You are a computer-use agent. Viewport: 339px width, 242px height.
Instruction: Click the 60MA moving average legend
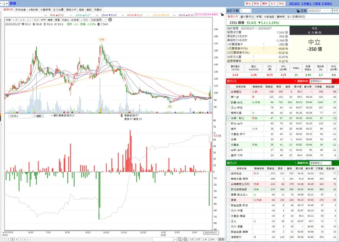pyautogui.click(x=132, y=15)
